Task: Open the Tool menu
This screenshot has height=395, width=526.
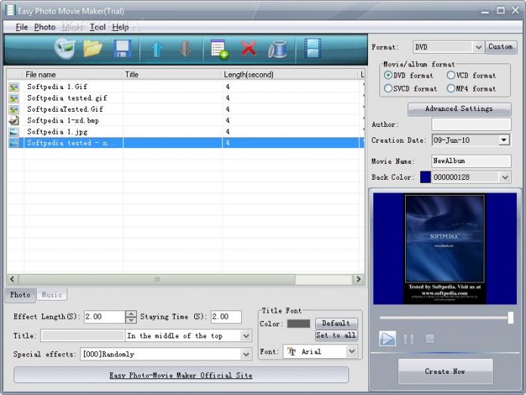Action: pyautogui.click(x=97, y=27)
